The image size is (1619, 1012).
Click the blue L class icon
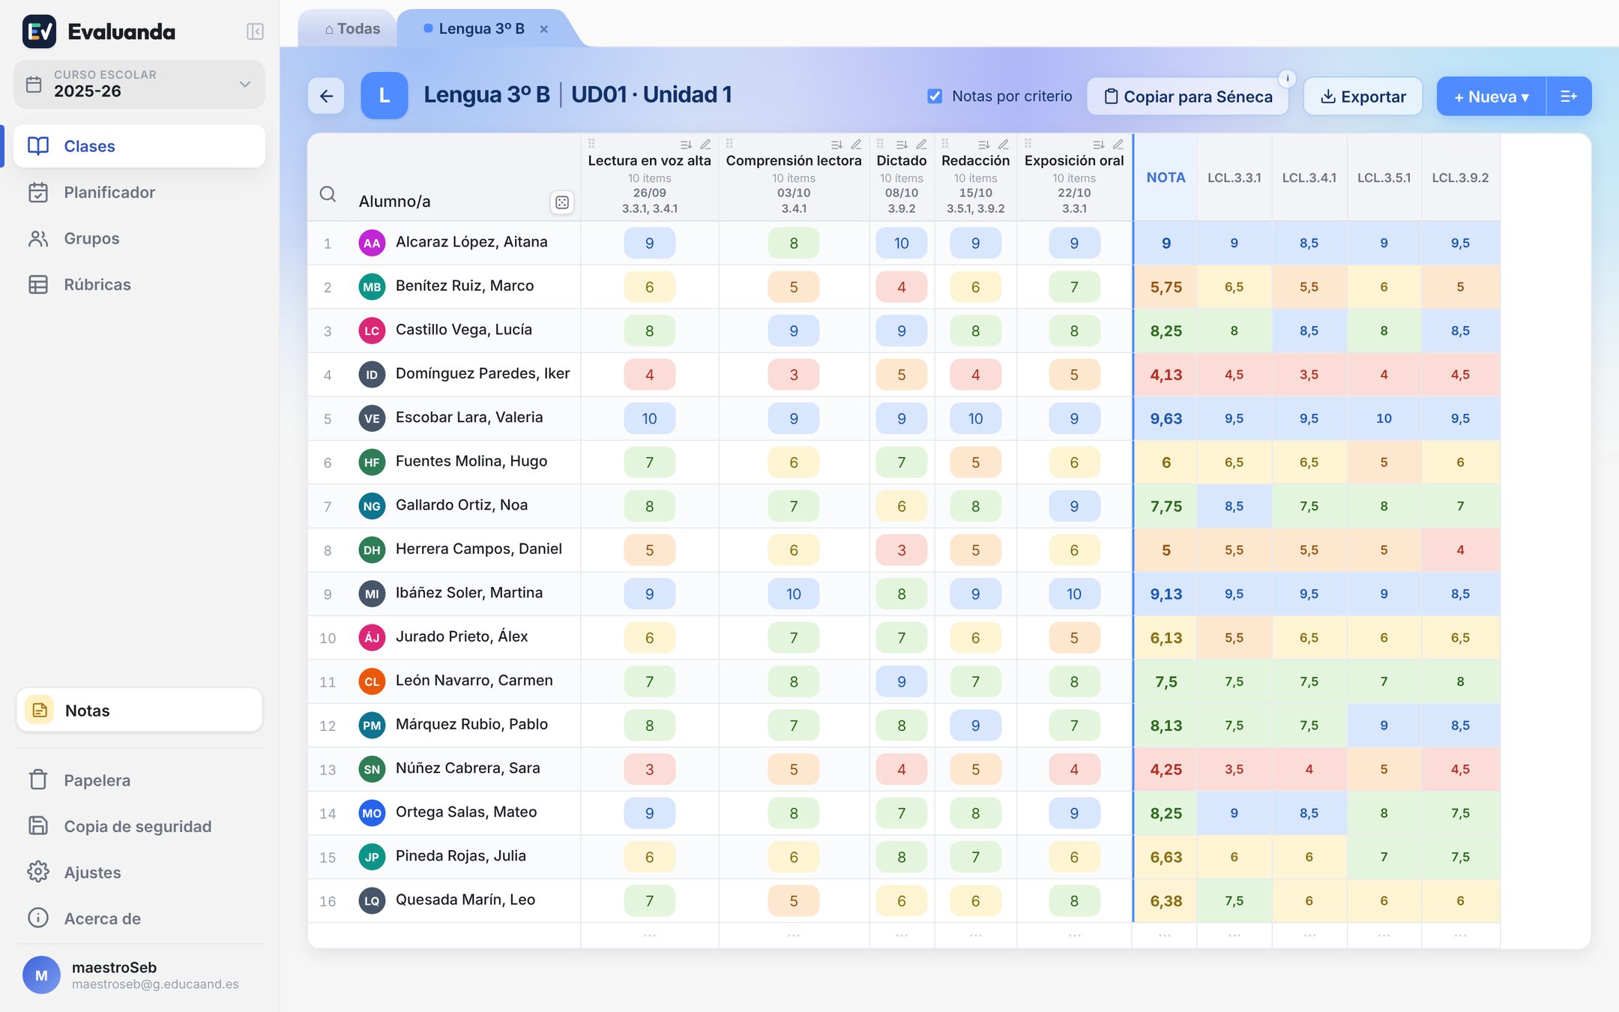pos(384,95)
